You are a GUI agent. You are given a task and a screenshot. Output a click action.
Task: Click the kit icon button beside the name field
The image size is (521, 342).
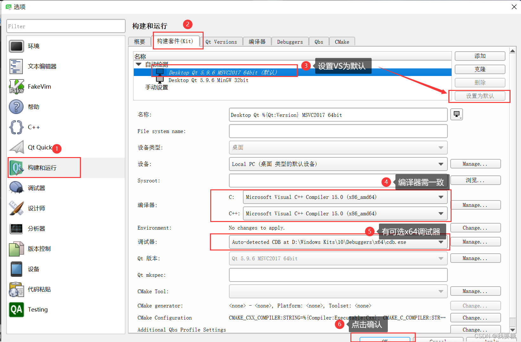(x=457, y=114)
